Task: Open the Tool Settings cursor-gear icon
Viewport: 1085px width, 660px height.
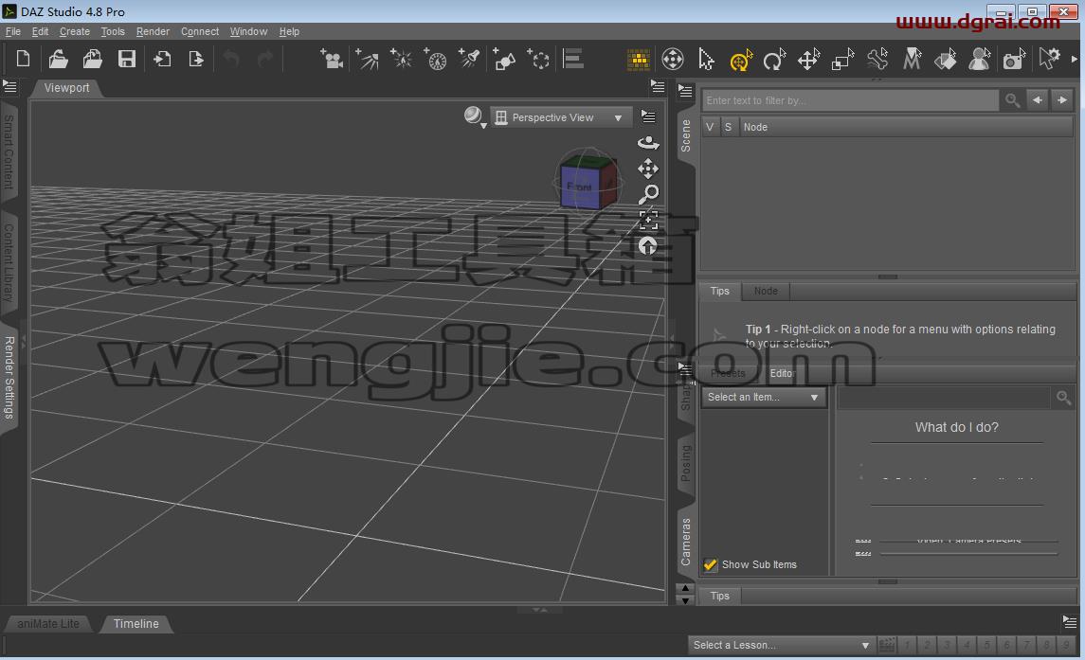Action: 1049,60
